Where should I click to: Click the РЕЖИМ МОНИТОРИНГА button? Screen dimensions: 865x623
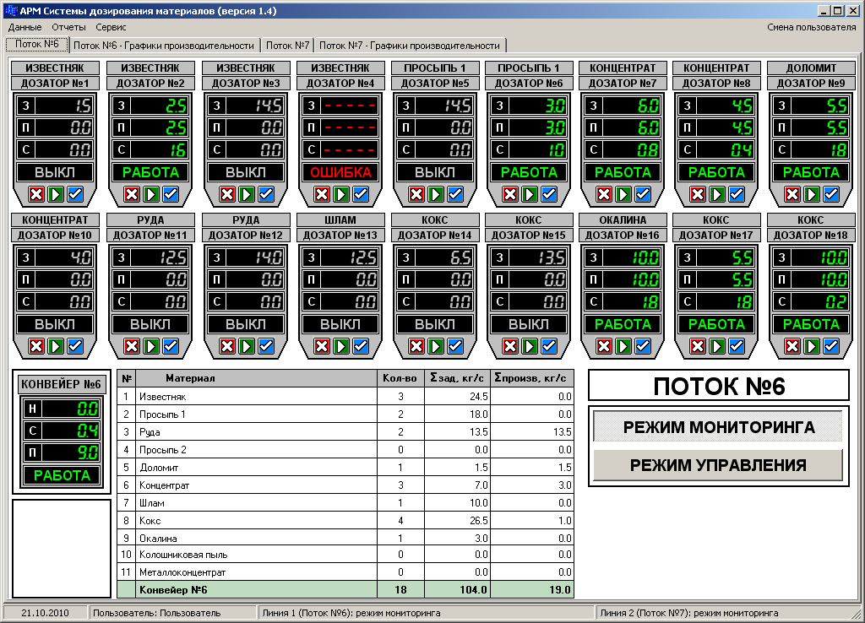point(718,427)
